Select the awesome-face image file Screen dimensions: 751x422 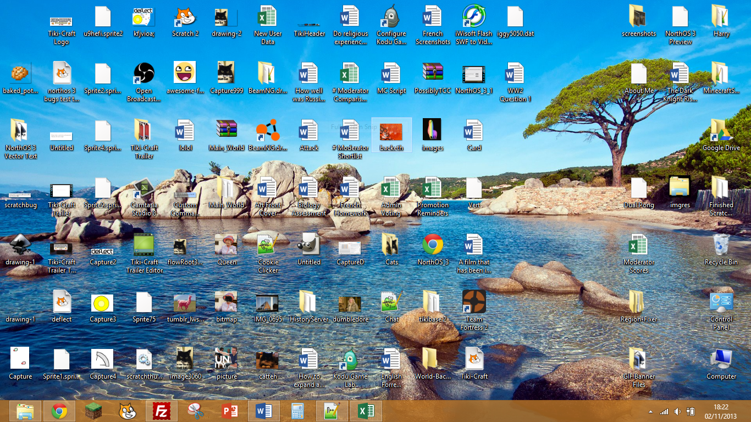pos(185,79)
